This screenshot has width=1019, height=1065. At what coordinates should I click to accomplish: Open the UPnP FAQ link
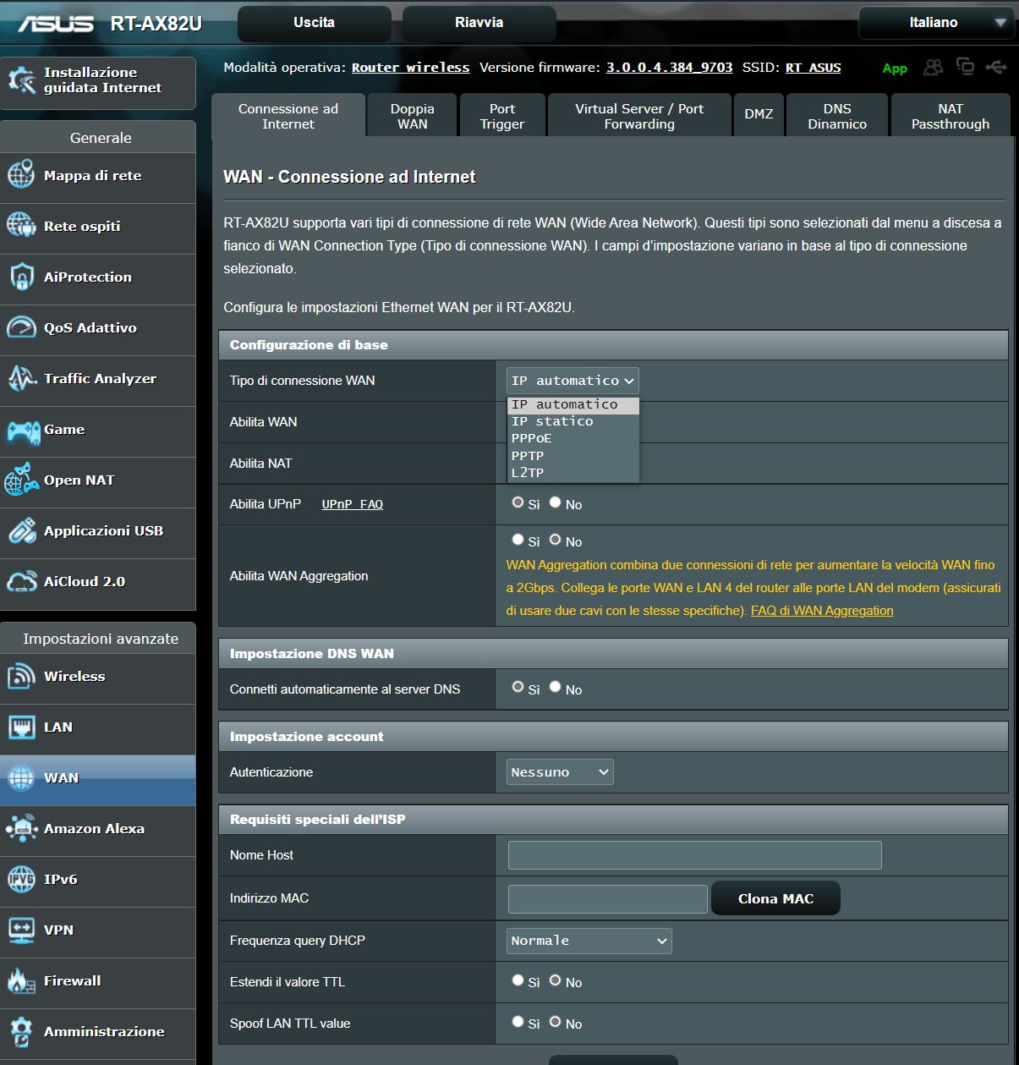click(352, 504)
